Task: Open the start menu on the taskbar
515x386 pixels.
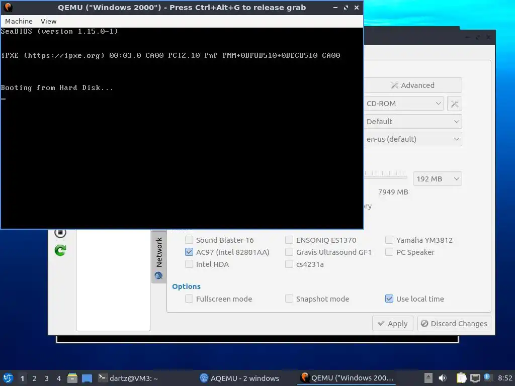Action: coord(8,378)
